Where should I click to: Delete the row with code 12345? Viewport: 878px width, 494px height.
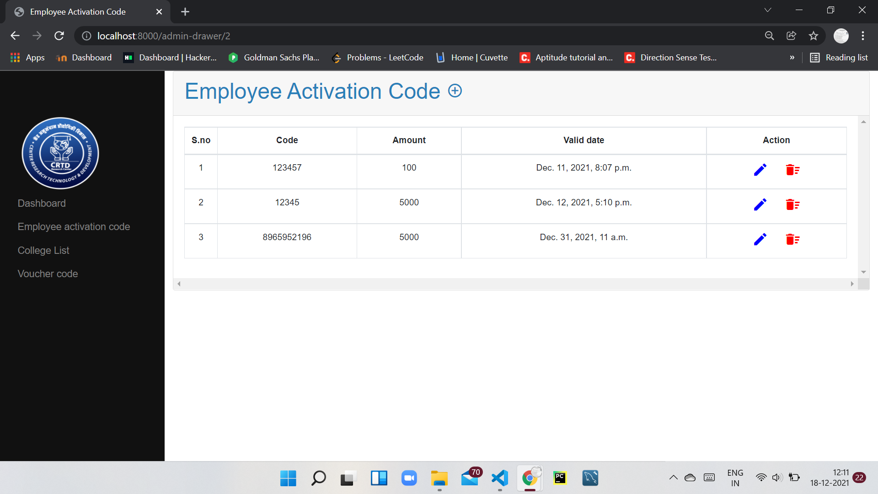(792, 204)
